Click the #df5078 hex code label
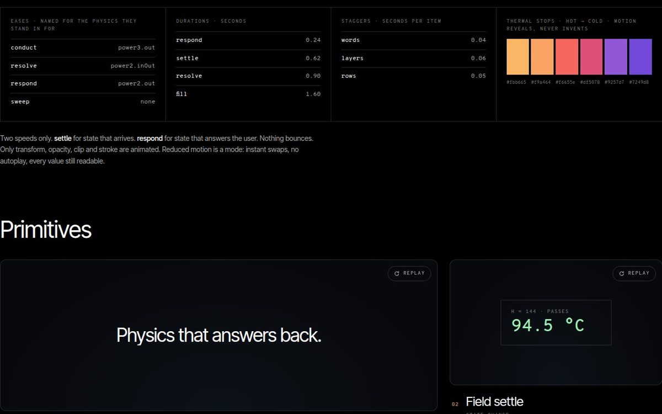 tap(590, 82)
